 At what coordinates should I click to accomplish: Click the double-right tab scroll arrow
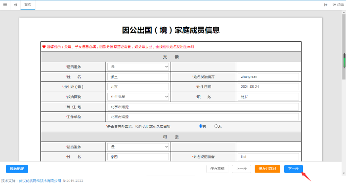tap(325, 4)
